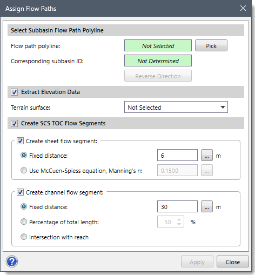This screenshot has width=255, height=275.
Task: Click the Close button
Action: 233,261
